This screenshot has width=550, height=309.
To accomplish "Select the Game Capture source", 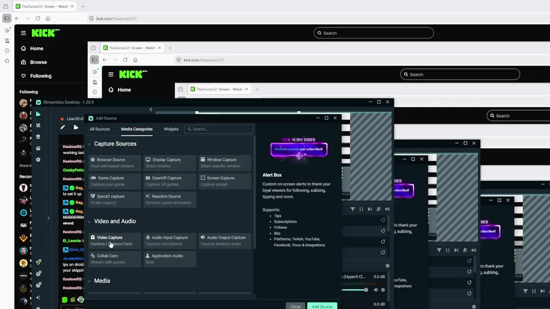I will [115, 181].
